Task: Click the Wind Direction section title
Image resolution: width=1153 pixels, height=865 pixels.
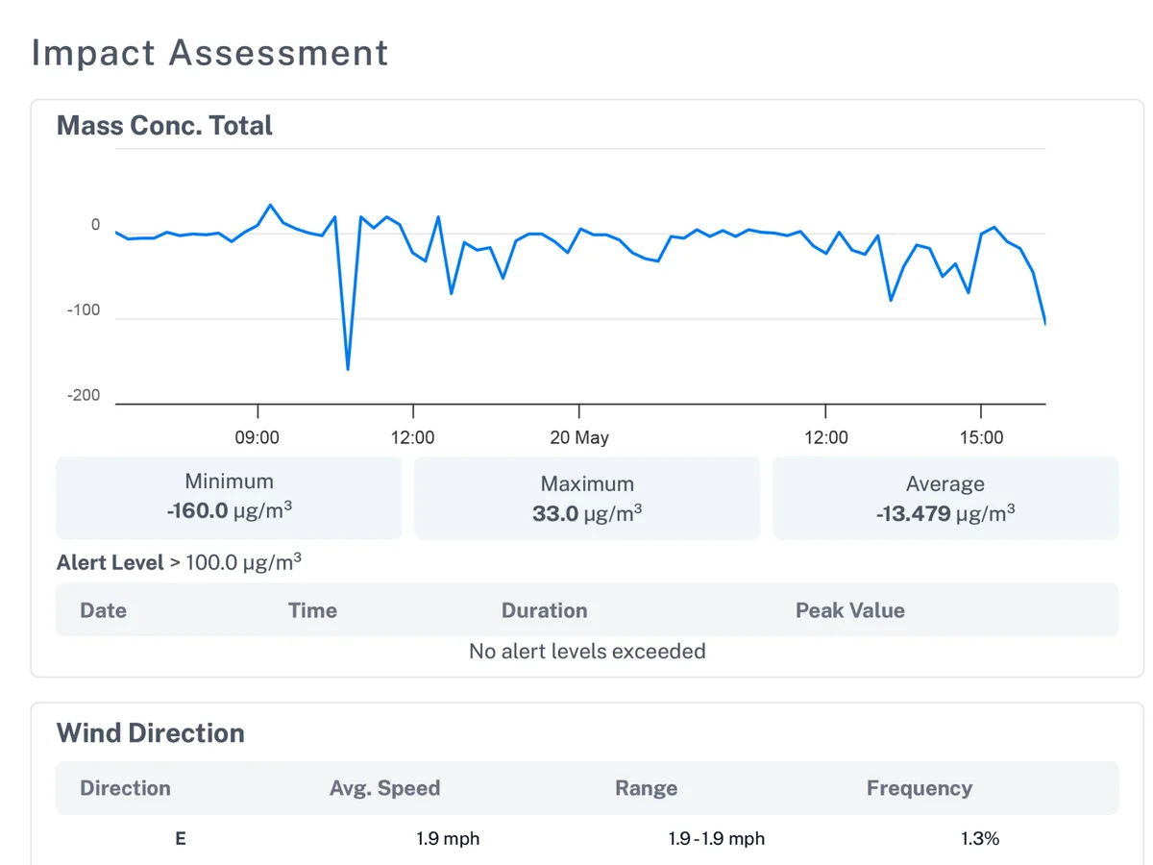Action: [x=151, y=733]
